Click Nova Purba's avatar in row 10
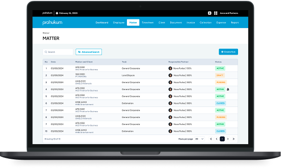 170,131
